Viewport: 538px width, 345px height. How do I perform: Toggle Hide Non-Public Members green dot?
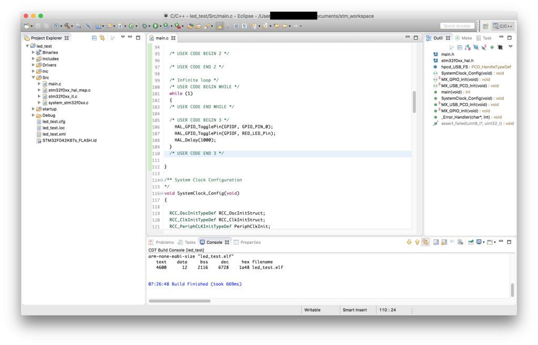[492, 47]
